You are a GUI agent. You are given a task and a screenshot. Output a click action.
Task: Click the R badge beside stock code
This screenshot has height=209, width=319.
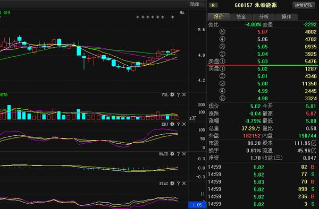(x=213, y=5)
